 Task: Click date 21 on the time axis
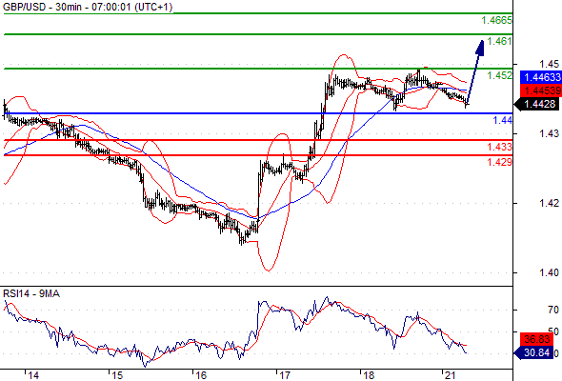pyautogui.click(x=451, y=375)
